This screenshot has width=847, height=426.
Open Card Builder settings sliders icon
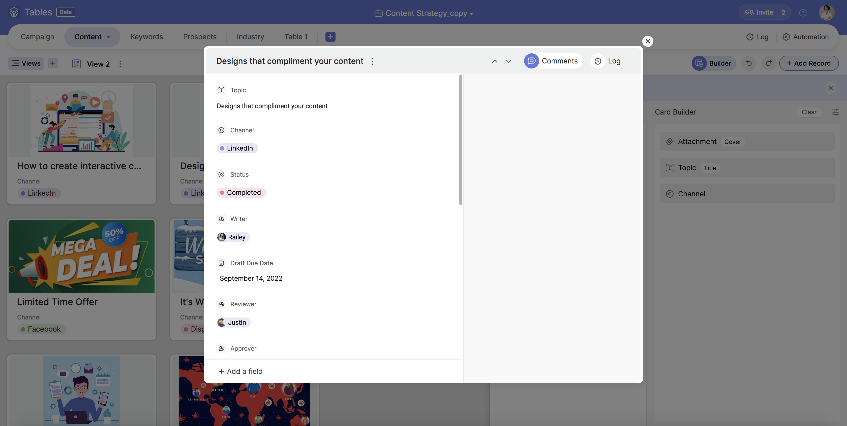point(835,112)
